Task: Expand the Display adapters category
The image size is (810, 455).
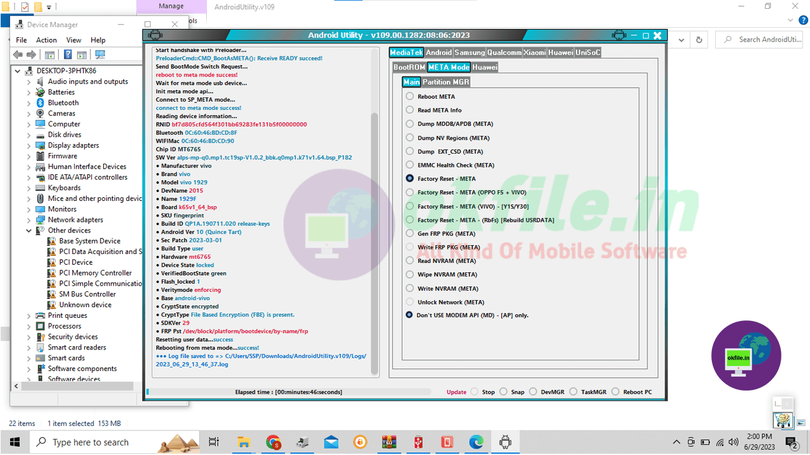Action: (x=29, y=145)
